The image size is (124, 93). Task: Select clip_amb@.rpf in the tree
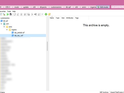19,33
